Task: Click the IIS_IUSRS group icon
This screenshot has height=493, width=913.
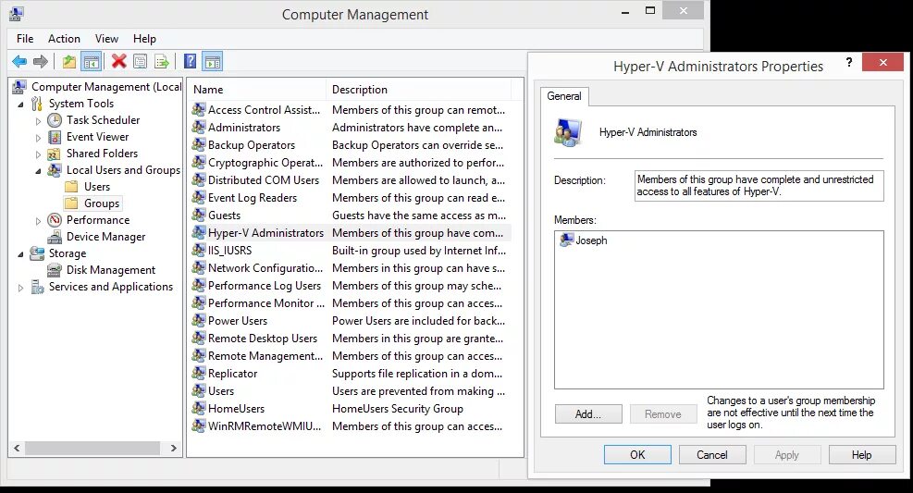Action: 199,251
